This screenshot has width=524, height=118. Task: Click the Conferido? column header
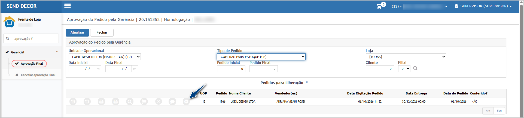point(479,93)
